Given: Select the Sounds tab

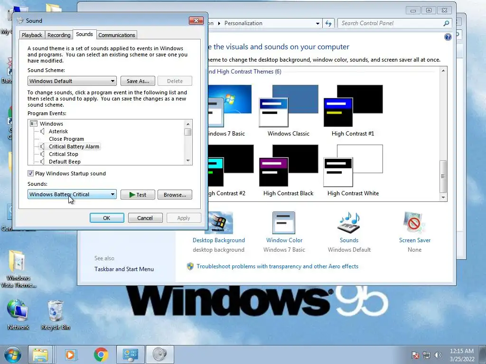Looking at the screenshot, I should tap(84, 34).
